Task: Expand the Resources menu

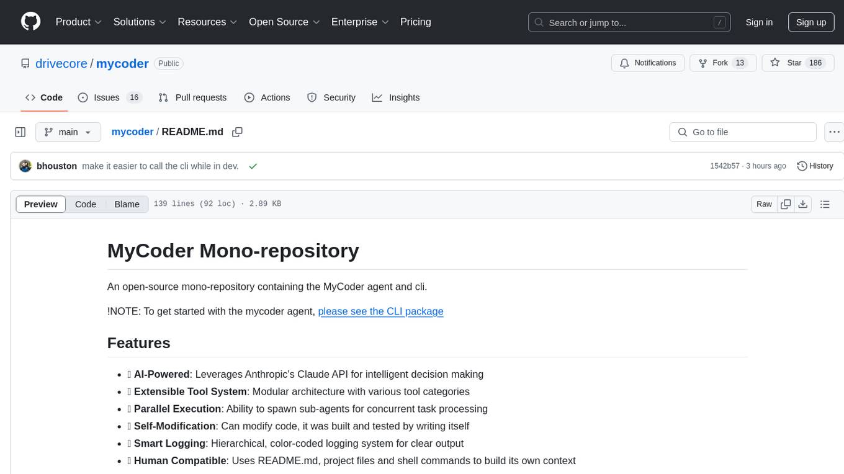Action: pyautogui.click(x=207, y=22)
